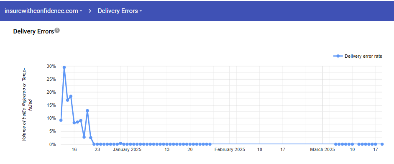Viewport: 394px width, 164px height.
Task: Click the data point above the 23 label
Action: 97,144
